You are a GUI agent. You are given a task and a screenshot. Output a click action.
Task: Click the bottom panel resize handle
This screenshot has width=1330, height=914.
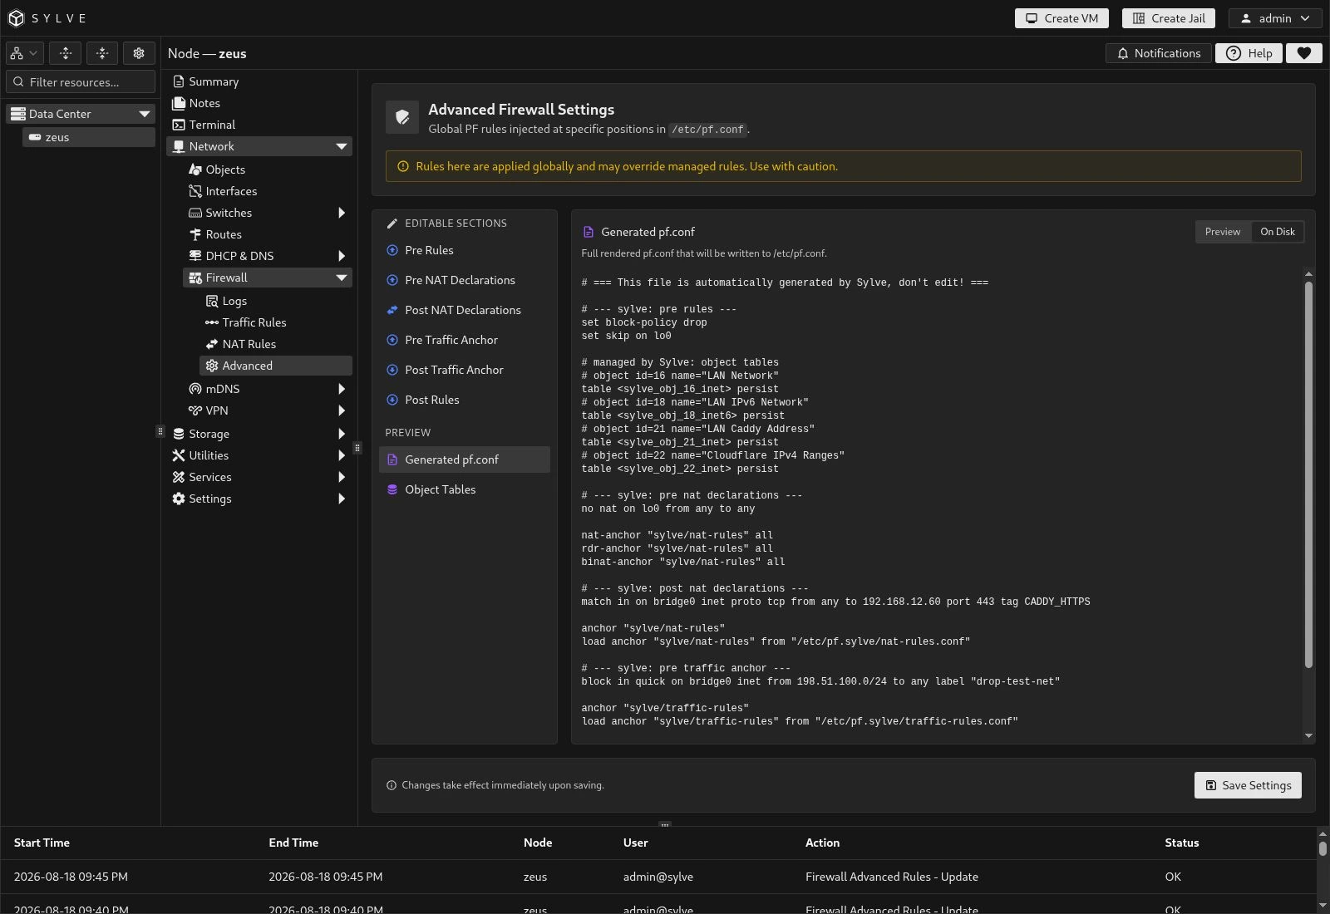coord(664,824)
